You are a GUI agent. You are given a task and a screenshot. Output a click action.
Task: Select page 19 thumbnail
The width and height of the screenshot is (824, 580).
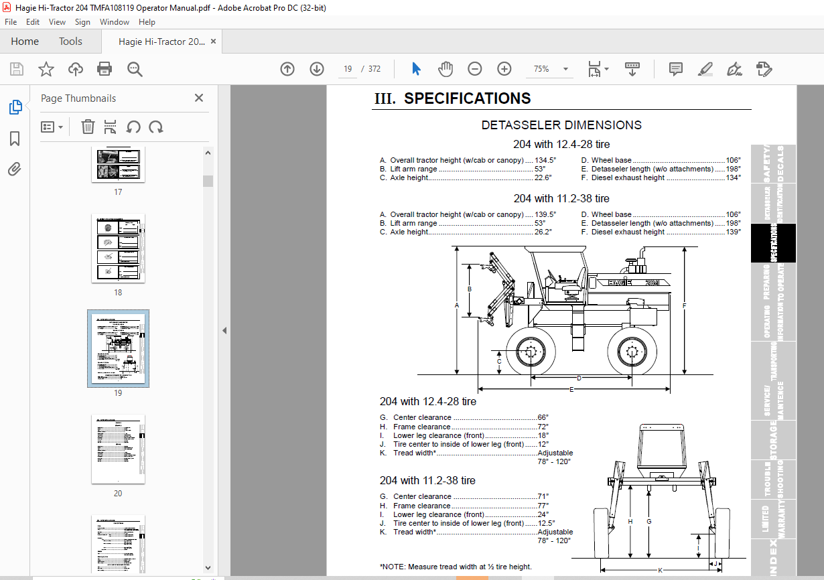(x=118, y=348)
